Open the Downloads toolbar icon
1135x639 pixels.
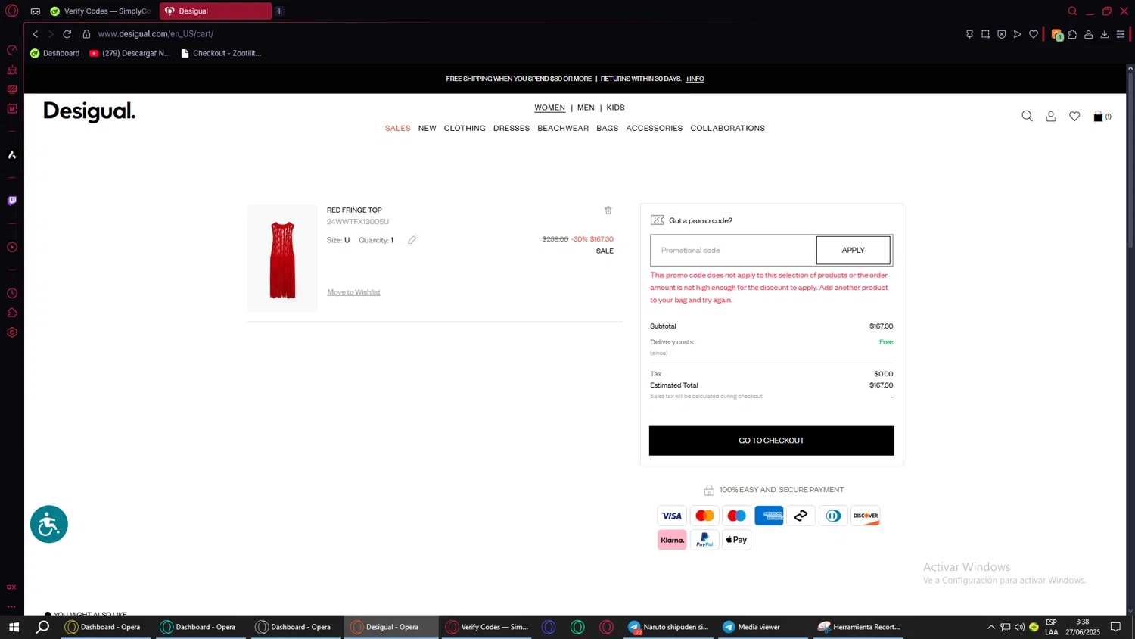tap(1104, 34)
